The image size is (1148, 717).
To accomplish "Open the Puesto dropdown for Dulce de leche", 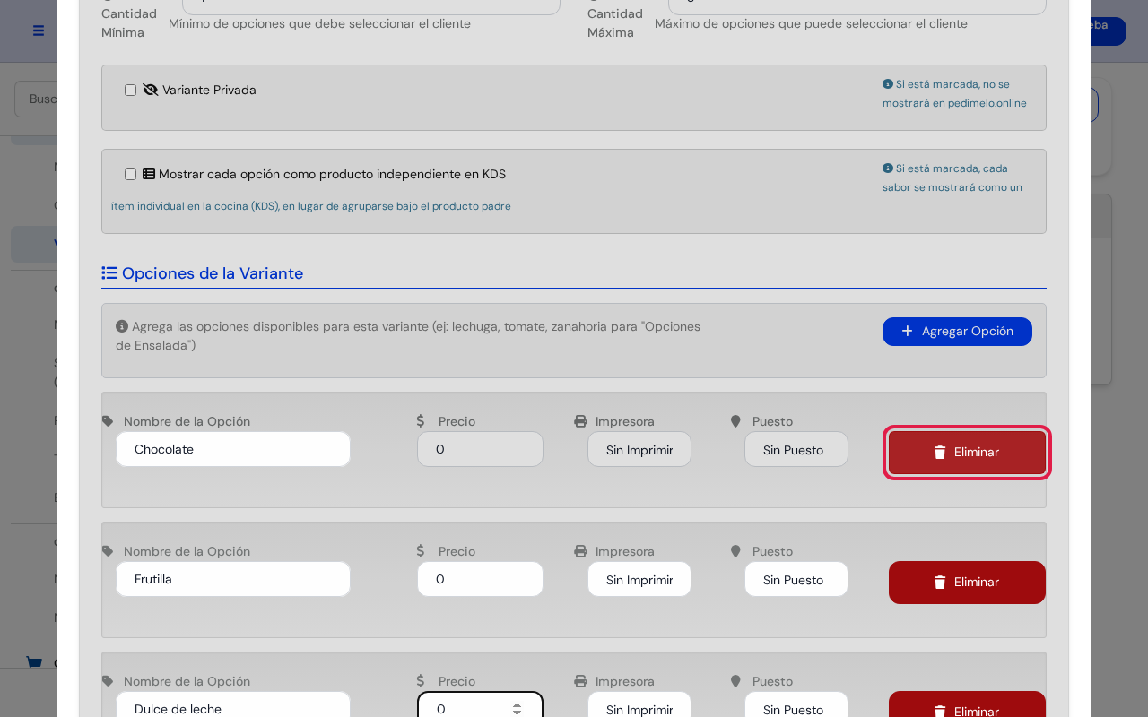I will click(796, 705).
